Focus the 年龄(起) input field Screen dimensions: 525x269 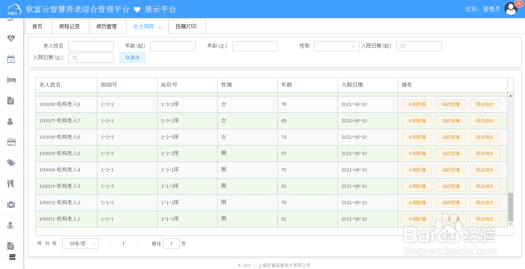pos(173,46)
